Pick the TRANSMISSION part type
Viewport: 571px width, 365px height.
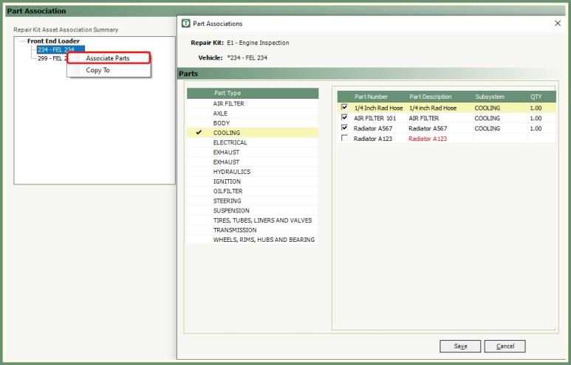(235, 230)
